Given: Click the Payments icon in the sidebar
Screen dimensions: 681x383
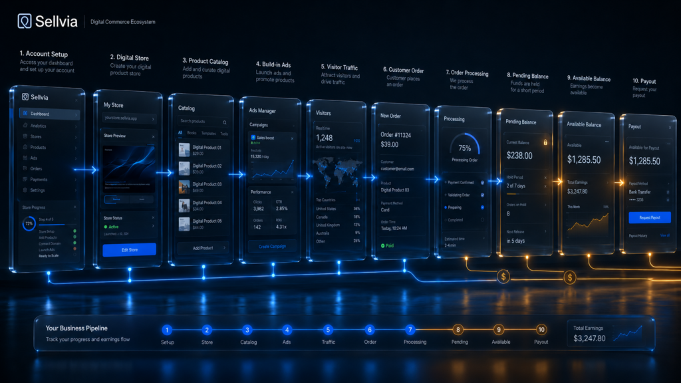Looking at the screenshot, I should 25,179.
